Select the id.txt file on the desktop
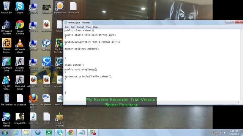 tap(46, 118)
